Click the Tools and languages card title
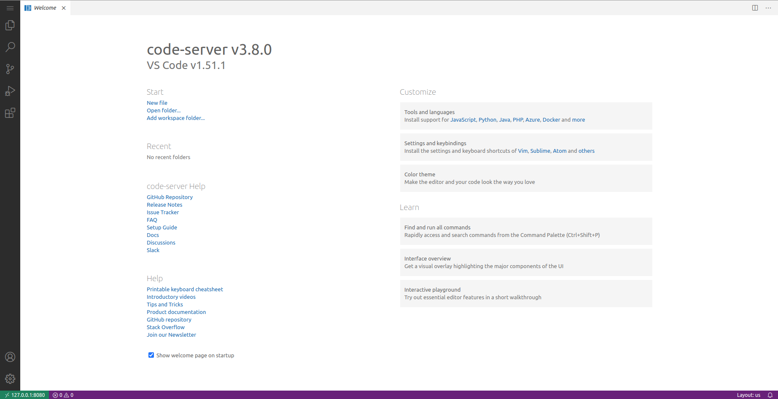Screen dimensions: 778x399 coord(429,112)
